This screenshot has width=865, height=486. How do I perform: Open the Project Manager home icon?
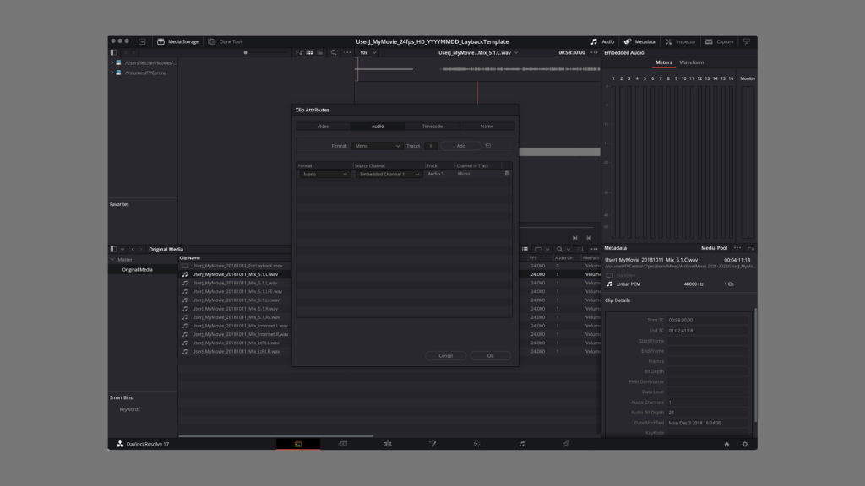(726, 444)
